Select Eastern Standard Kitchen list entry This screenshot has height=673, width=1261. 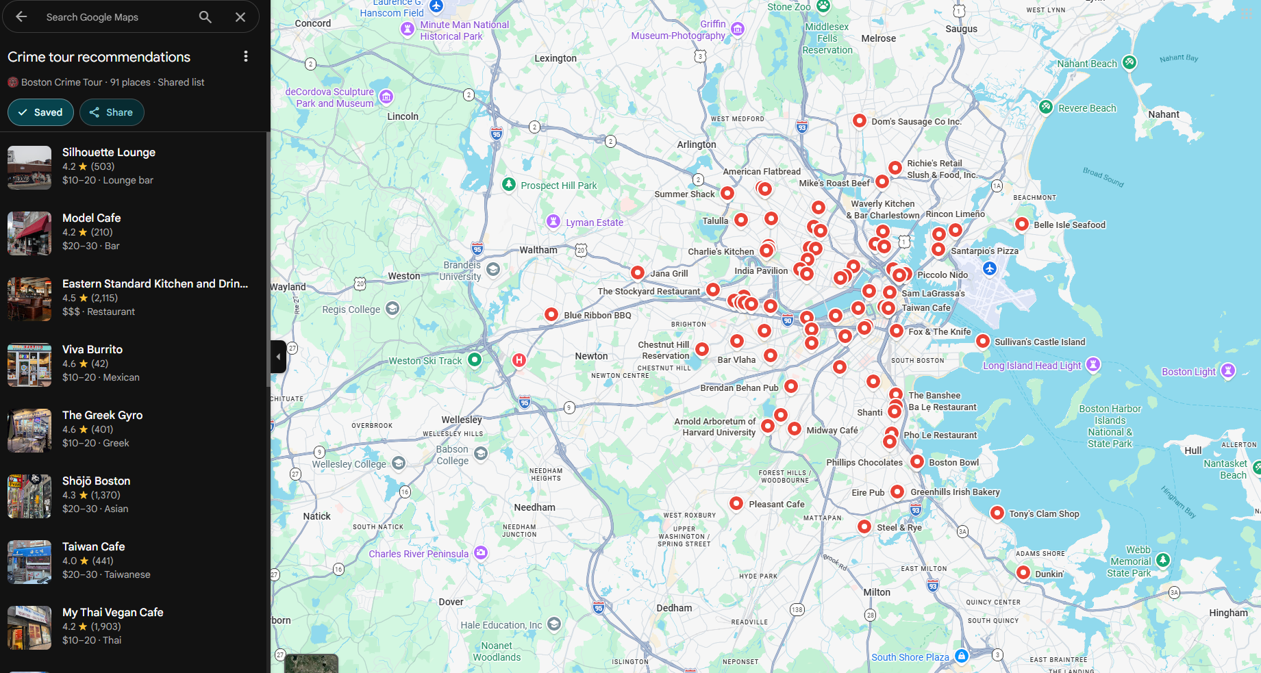[x=155, y=283]
